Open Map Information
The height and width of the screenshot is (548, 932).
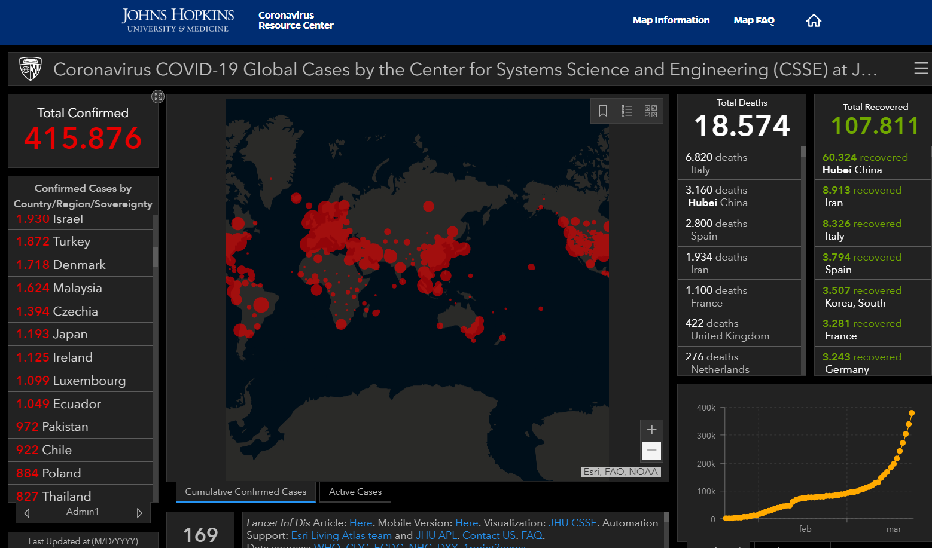coord(671,20)
